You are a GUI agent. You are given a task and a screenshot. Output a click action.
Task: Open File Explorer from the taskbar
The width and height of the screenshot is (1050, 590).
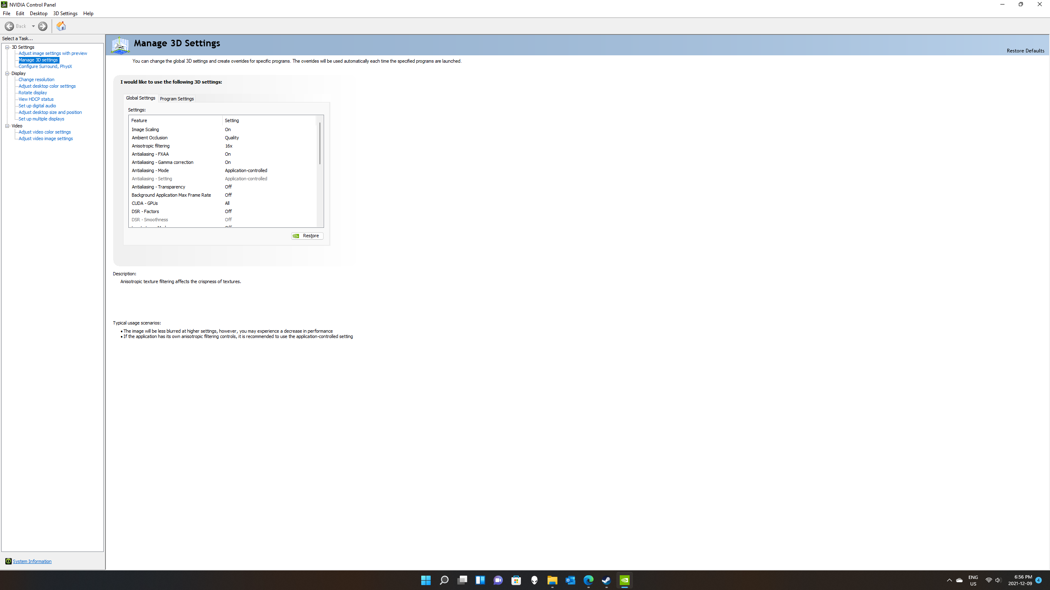552,580
